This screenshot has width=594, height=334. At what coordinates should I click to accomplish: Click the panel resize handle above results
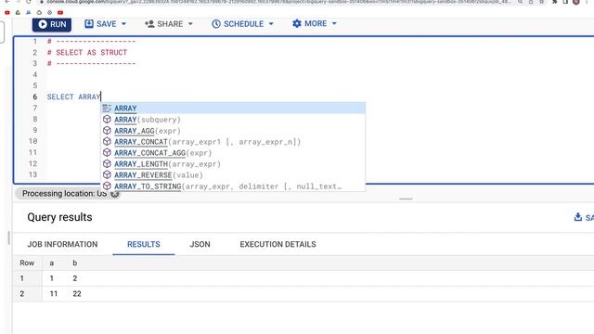click(x=406, y=199)
